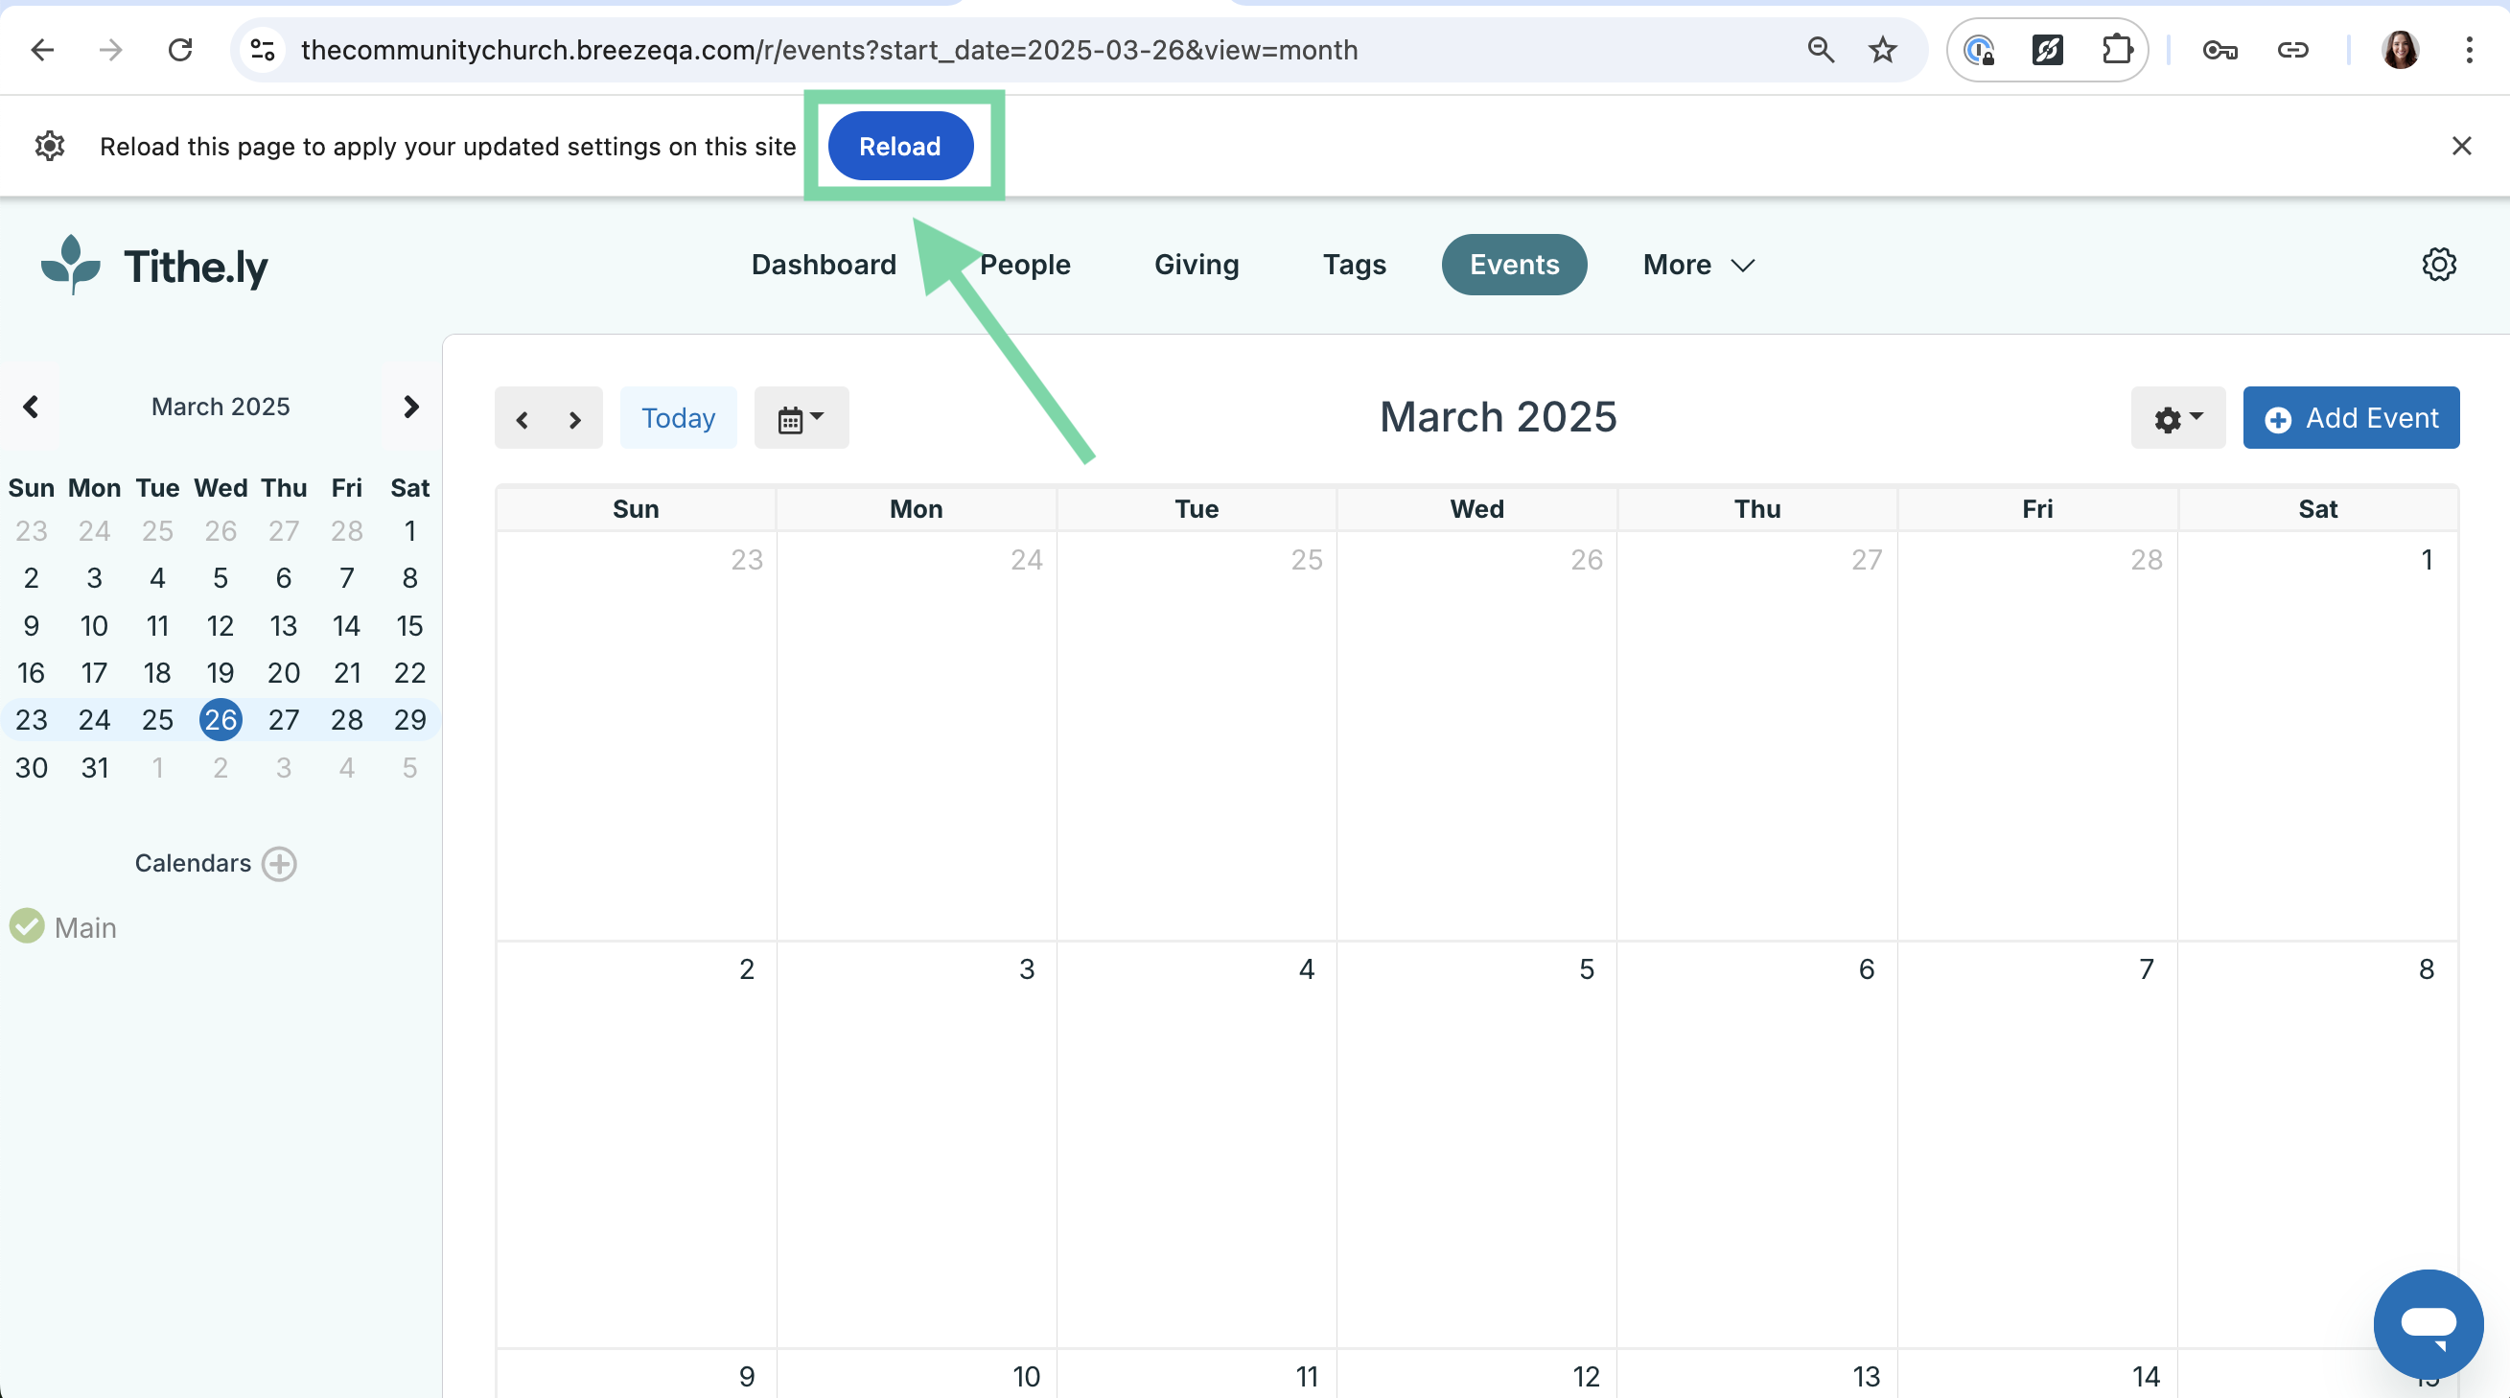Viewport: 2510px width, 1398px height.
Task: Open the Extensions puzzle icon
Action: 2115,50
